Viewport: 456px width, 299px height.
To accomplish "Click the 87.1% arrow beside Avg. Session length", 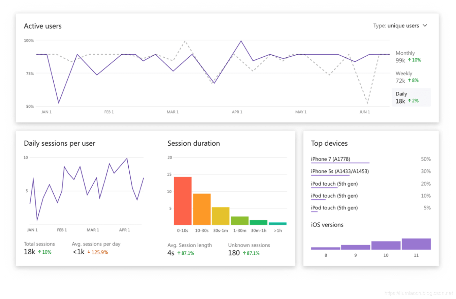I will coord(186,253).
